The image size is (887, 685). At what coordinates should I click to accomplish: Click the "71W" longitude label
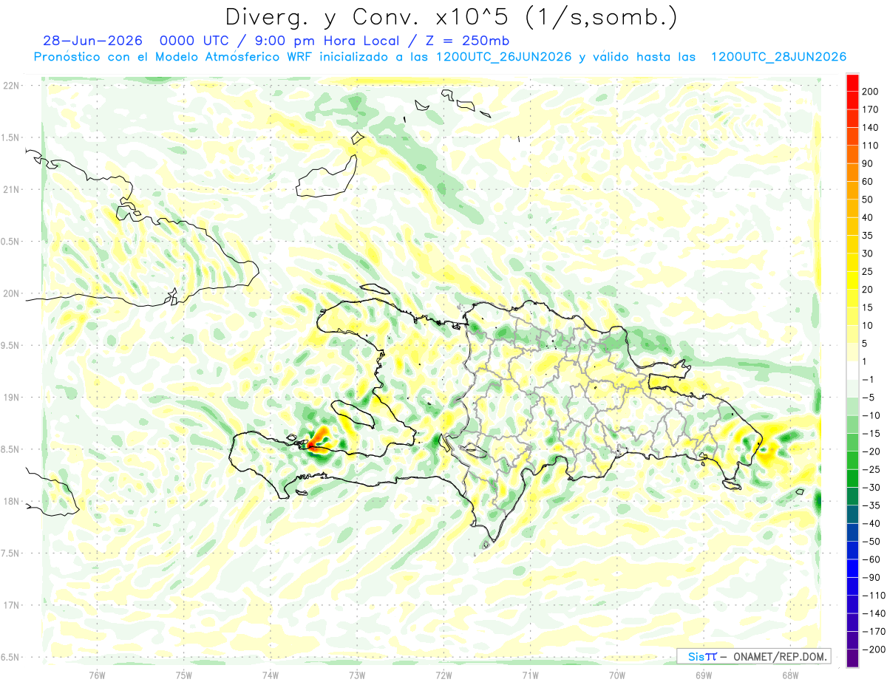coord(531,675)
